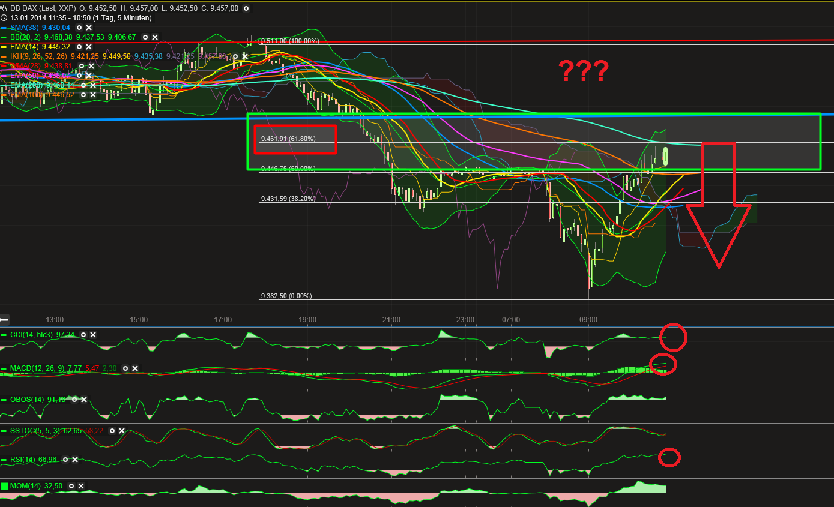Open the SSTOC(5, 5, 3) settings icon
834x507 pixels.
click(x=112, y=431)
